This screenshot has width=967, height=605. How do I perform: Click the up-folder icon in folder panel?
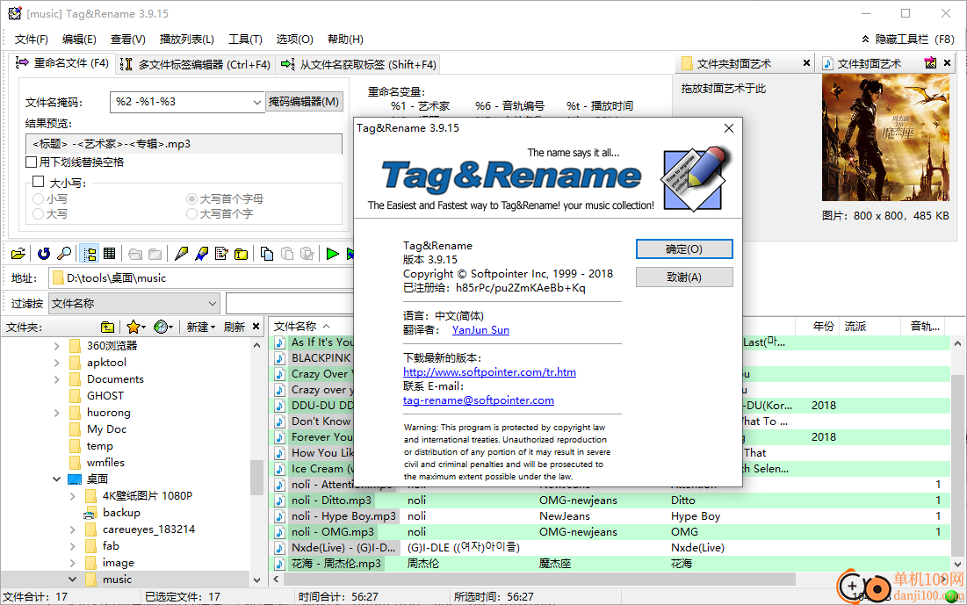tap(107, 327)
